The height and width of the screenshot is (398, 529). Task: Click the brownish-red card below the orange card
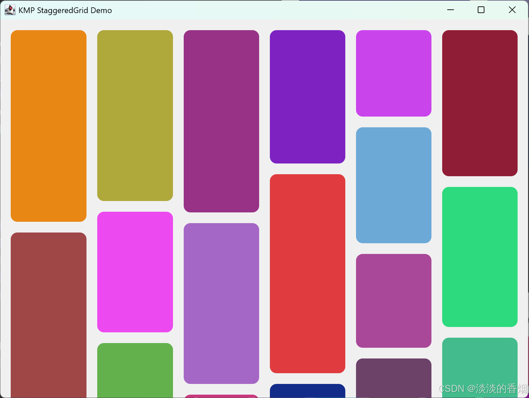[49, 315]
